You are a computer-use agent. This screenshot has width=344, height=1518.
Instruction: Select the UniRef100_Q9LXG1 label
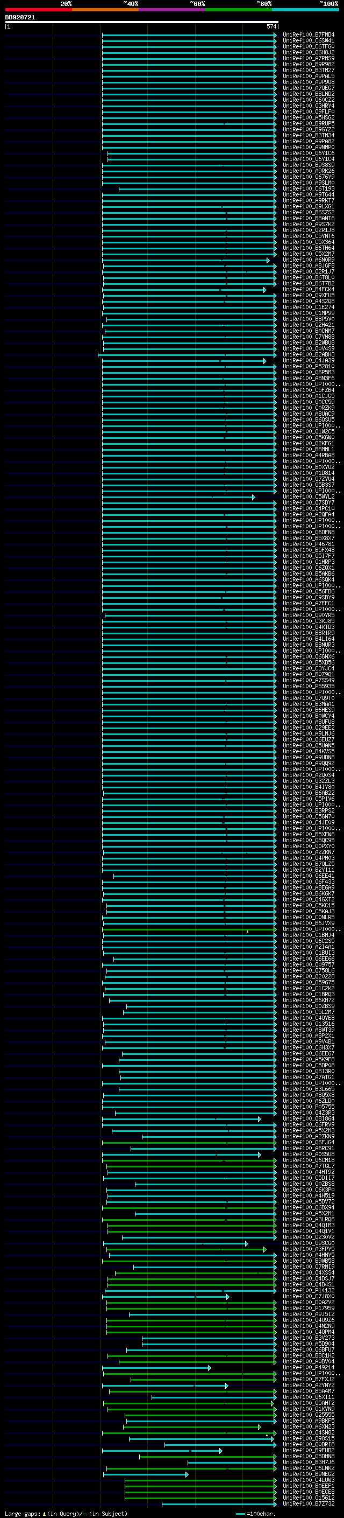(x=308, y=207)
